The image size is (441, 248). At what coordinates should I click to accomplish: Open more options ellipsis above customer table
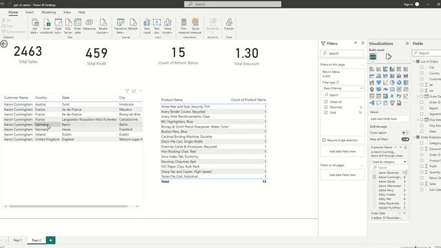141,91
